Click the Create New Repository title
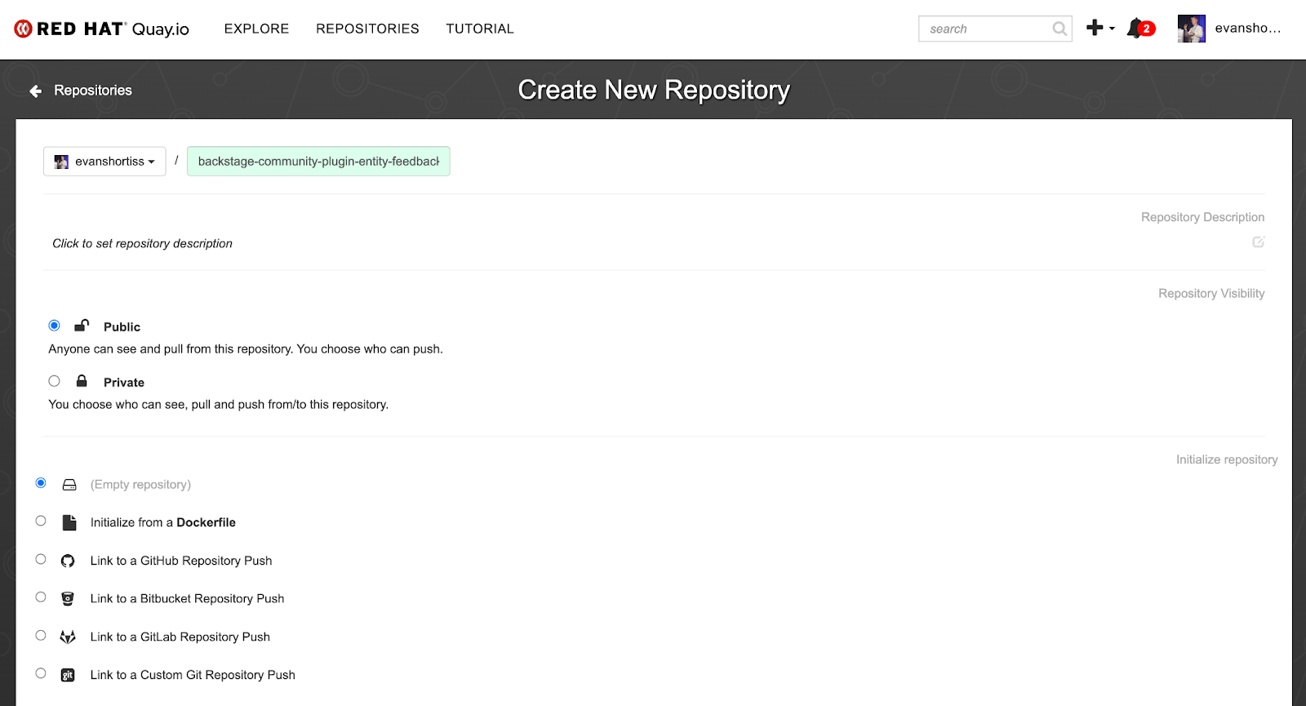This screenshot has width=1306, height=706. click(654, 90)
